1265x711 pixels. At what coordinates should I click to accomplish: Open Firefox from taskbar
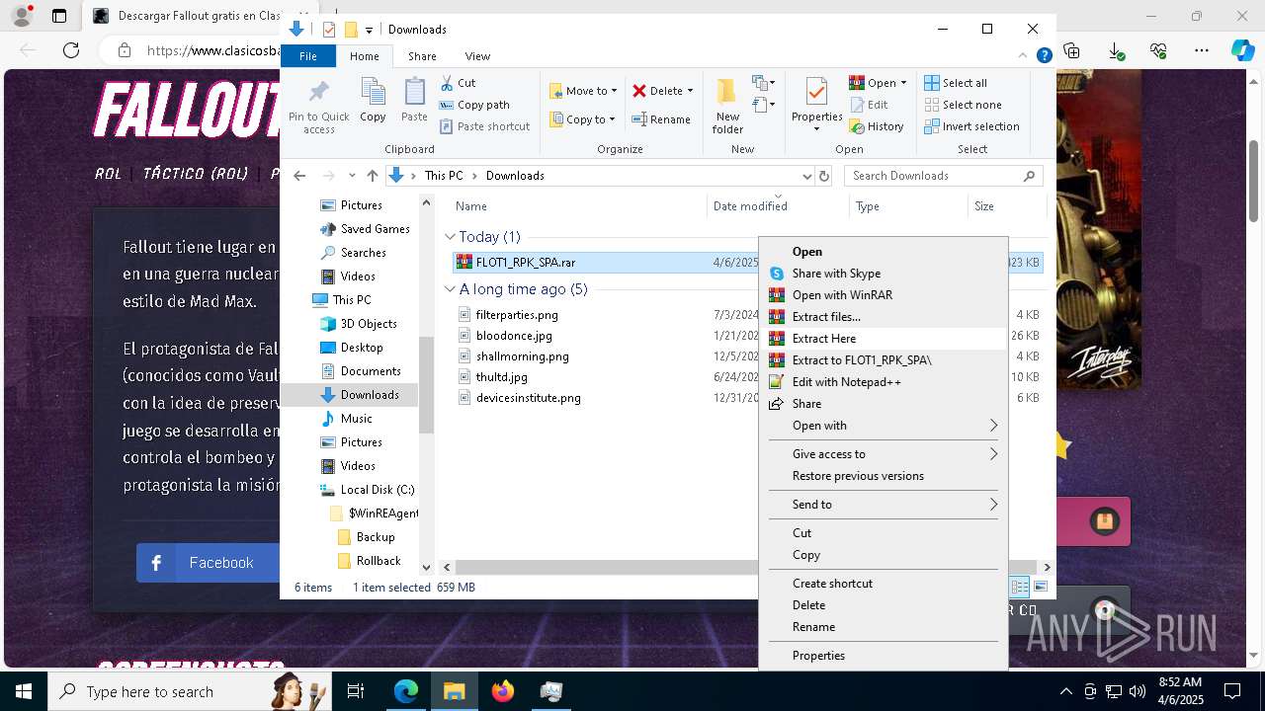502,691
